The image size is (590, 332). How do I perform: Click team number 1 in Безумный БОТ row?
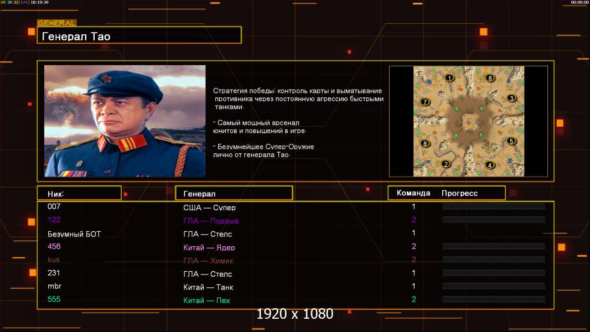click(x=413, y=233)
